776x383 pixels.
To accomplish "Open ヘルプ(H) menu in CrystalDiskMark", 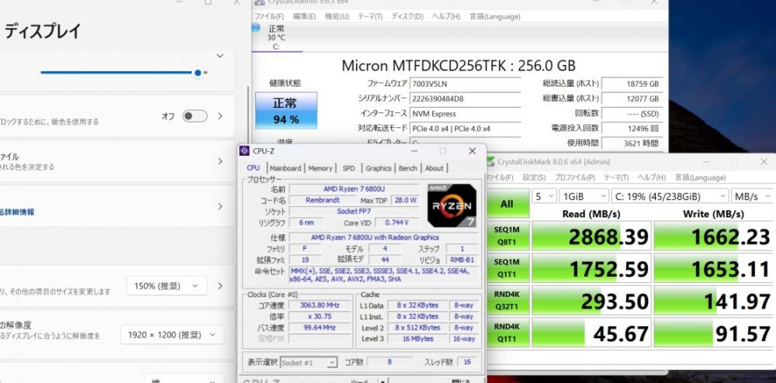I will (651, 178).
